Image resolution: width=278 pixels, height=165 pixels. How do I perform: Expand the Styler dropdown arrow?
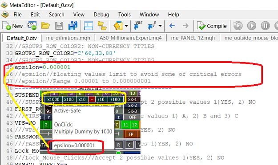pos(126,26)
